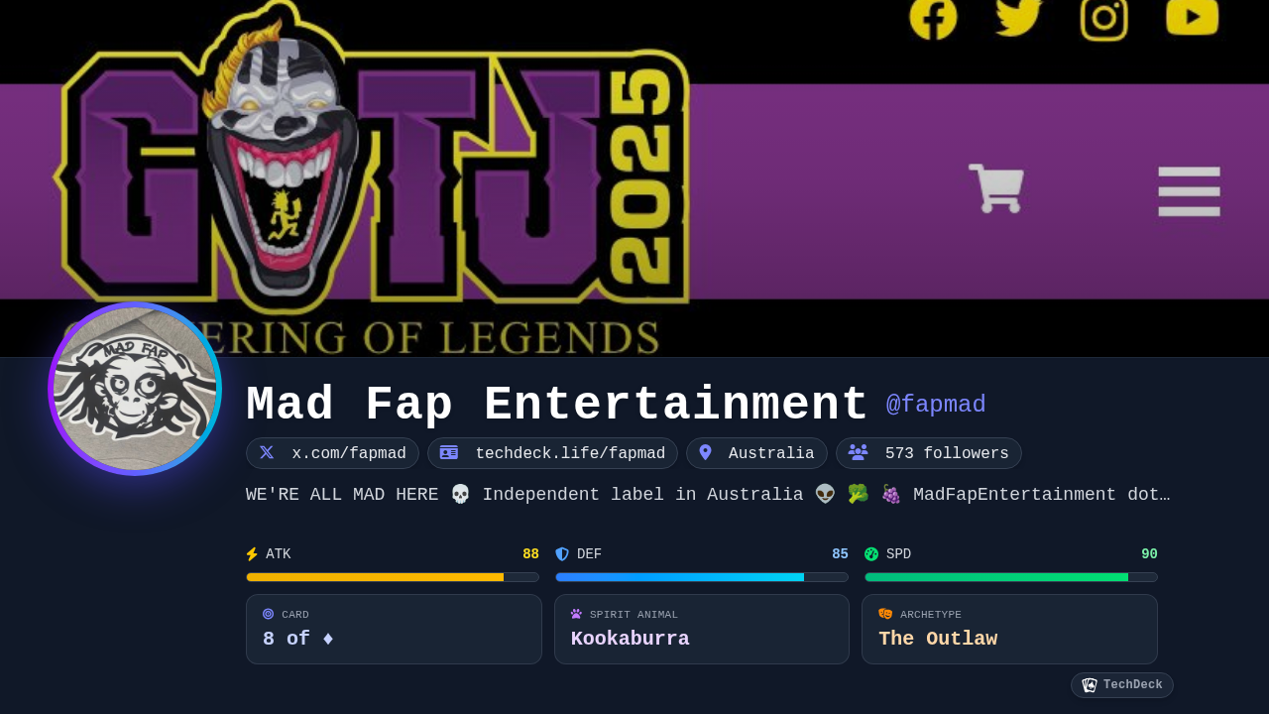Expand the hamburger menu icon
The height and width of the screenshot is (714, 1269).
coord(1189,191)
